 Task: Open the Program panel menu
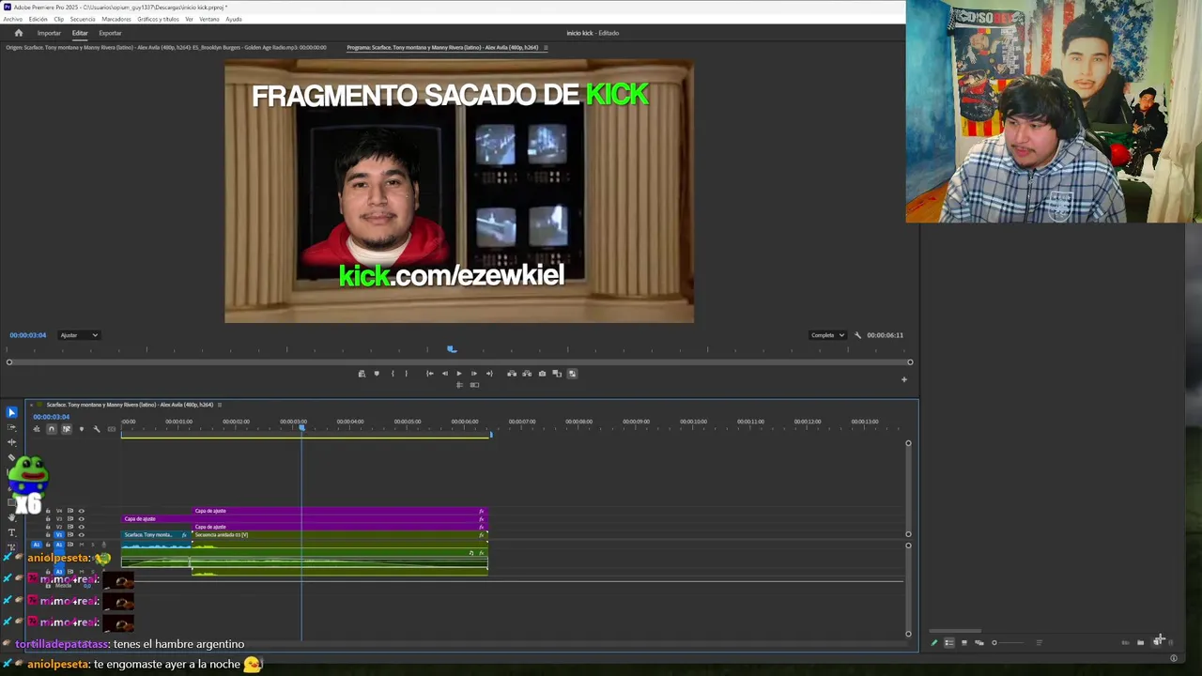point(546,47)
